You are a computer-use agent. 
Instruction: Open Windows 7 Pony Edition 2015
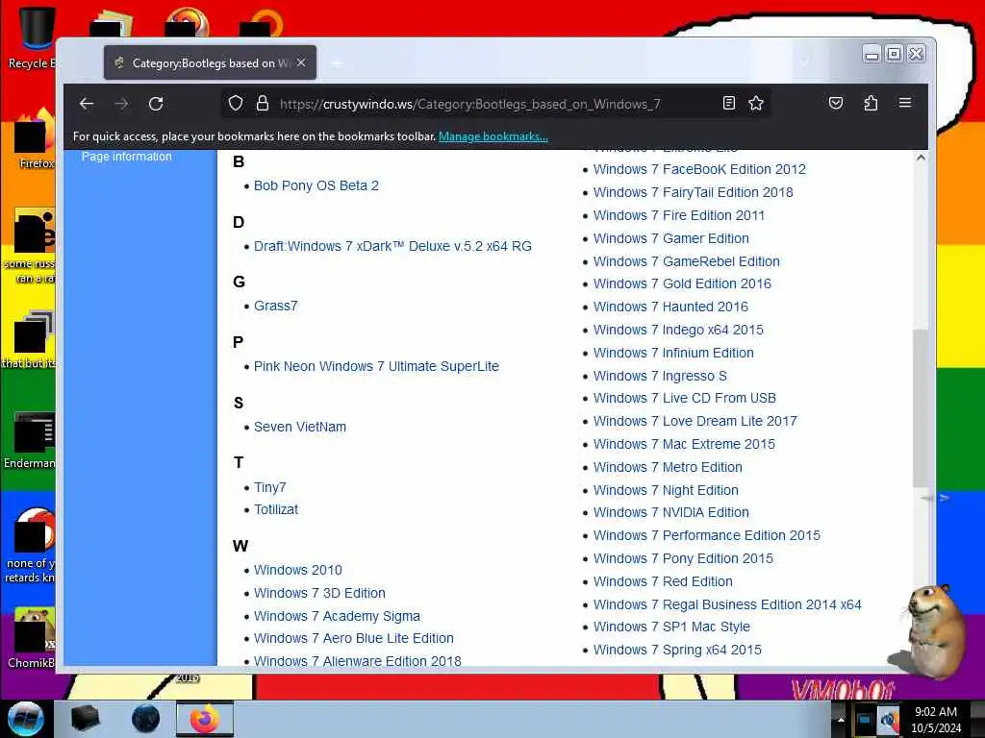(683, 558)
